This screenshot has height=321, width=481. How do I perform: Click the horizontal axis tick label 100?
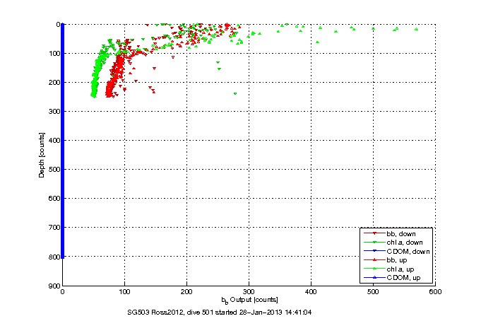click(x=124, y=292)
